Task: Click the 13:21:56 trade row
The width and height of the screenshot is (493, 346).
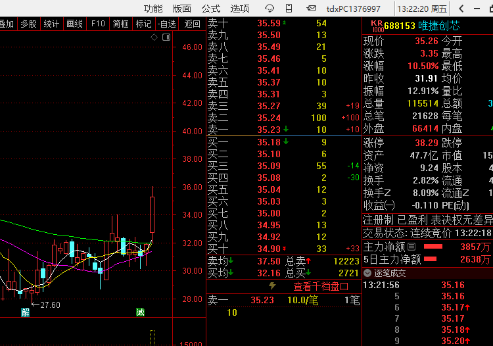Action: coord(428,285)
